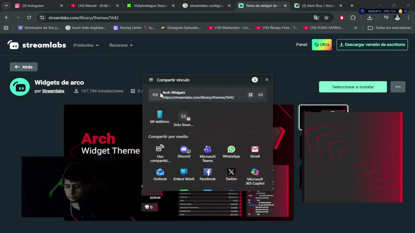Click Arch Widgets link title in dialog
Viewport: 415px width, 233px height.
tap(174, 93)
